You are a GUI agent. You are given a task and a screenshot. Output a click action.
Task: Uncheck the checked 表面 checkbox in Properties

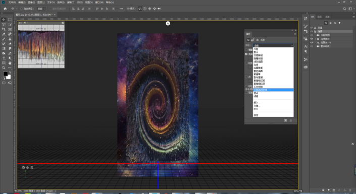pyautogui.click(x=246, y=54)
